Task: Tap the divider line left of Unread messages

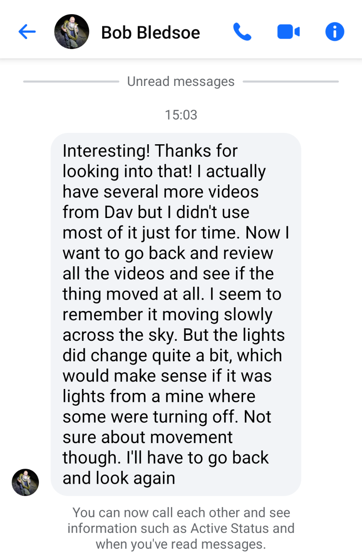Action: (x=71, y=81)
